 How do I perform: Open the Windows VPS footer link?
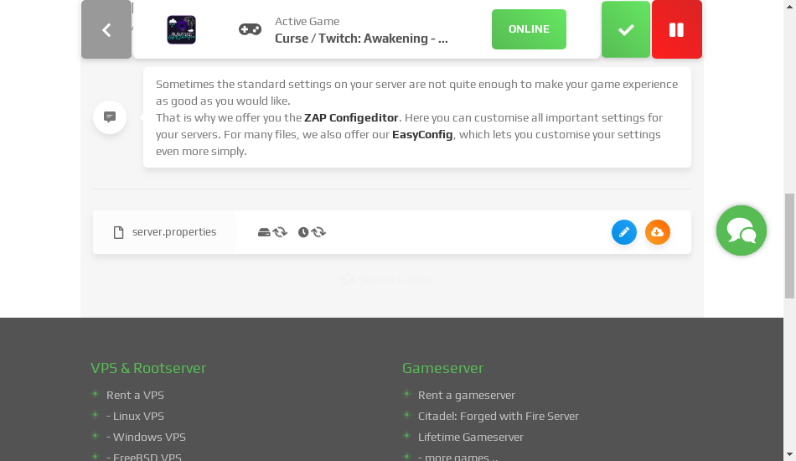pos(146,437)
